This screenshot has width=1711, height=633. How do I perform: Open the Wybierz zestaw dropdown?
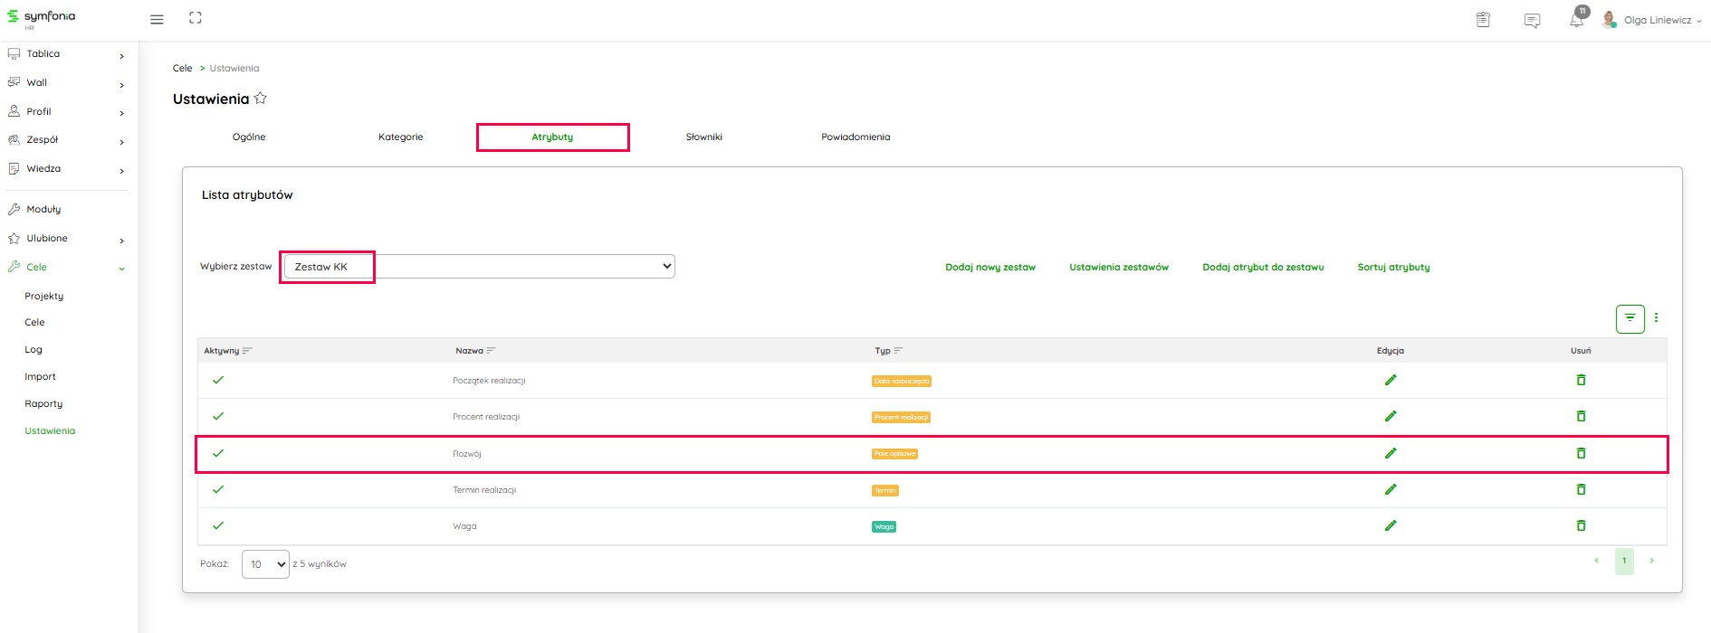(x=480, y=267)
